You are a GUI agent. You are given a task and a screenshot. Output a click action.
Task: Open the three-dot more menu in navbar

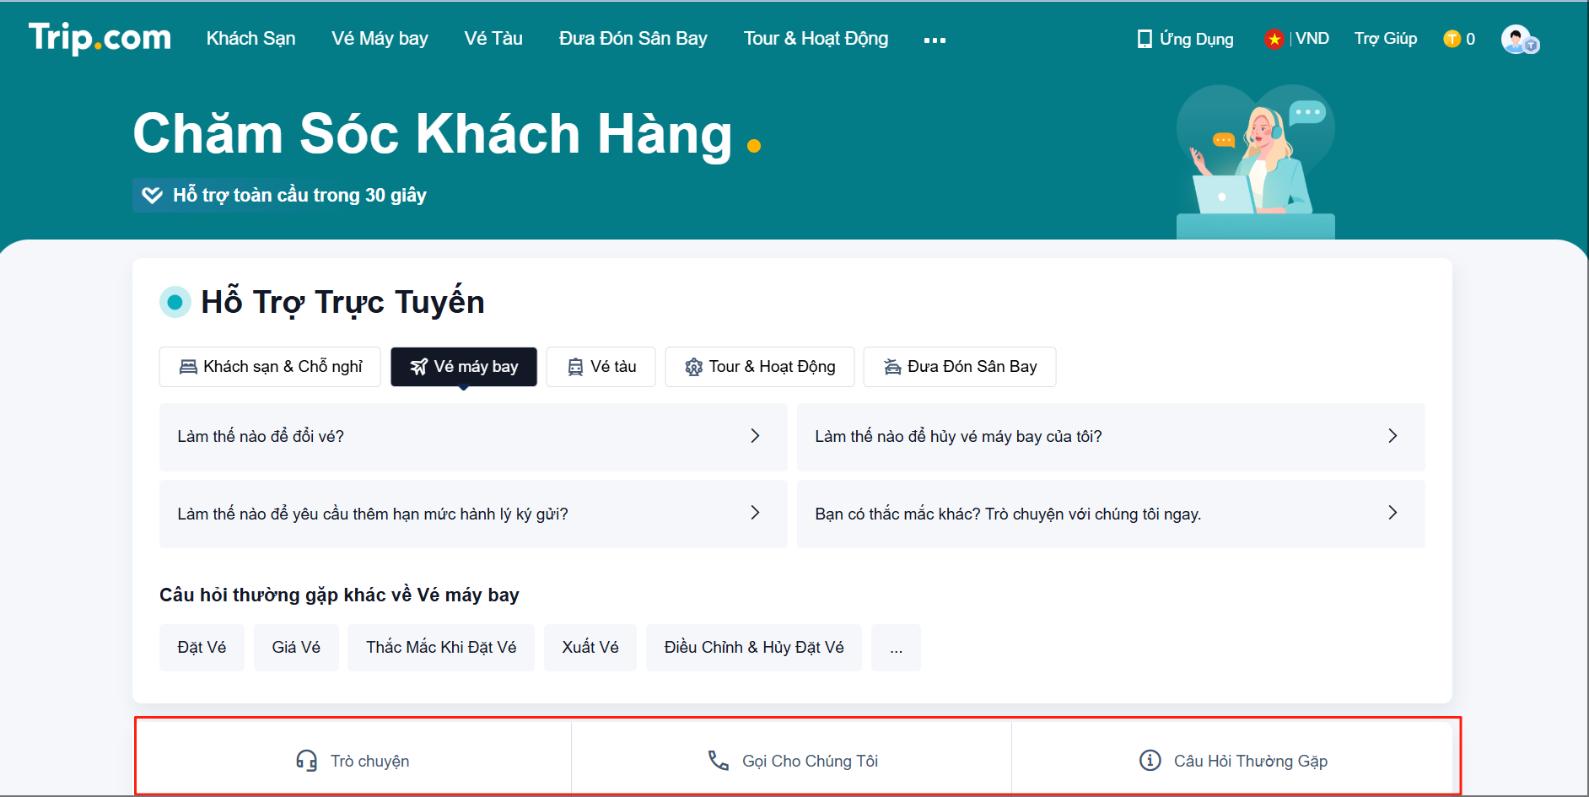pyautogui.click(x=935, y=40)
